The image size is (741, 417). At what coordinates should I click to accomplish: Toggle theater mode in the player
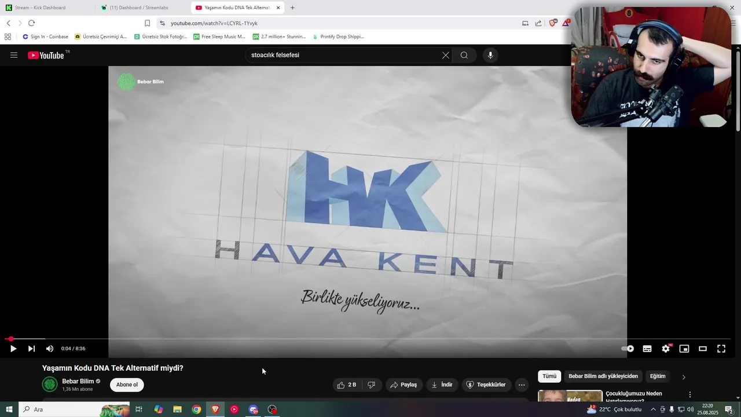point(703,349)
